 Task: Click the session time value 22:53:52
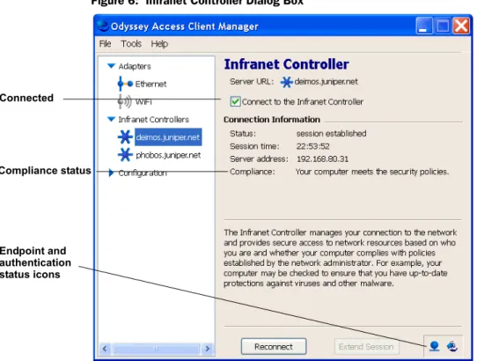312,146
